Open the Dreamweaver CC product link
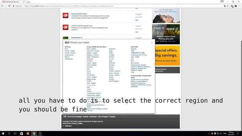Image resolution: width=242 pixels, height=136 pixels. [x=77, y=37]
